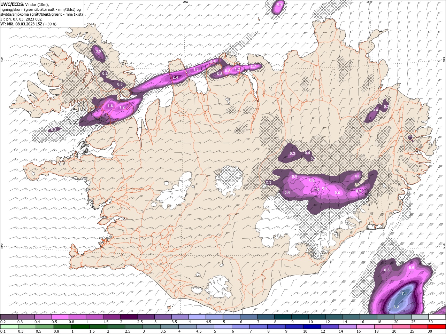This screenshot has width=446, height=334.
Task: Click the 30 label in the purple snow legend
Action: click(x=431, y=322)
